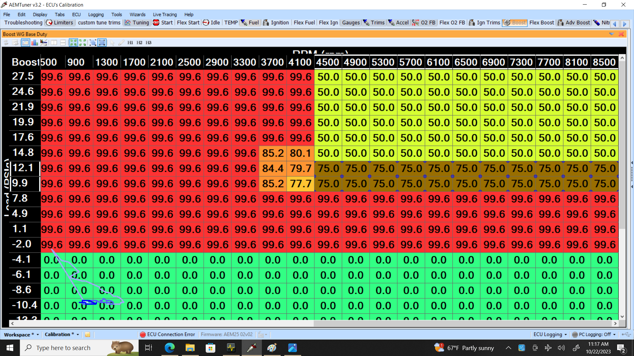Click the expand outward green arrows icon
Screen dimensions: 634x356
[x=83, y=43]
